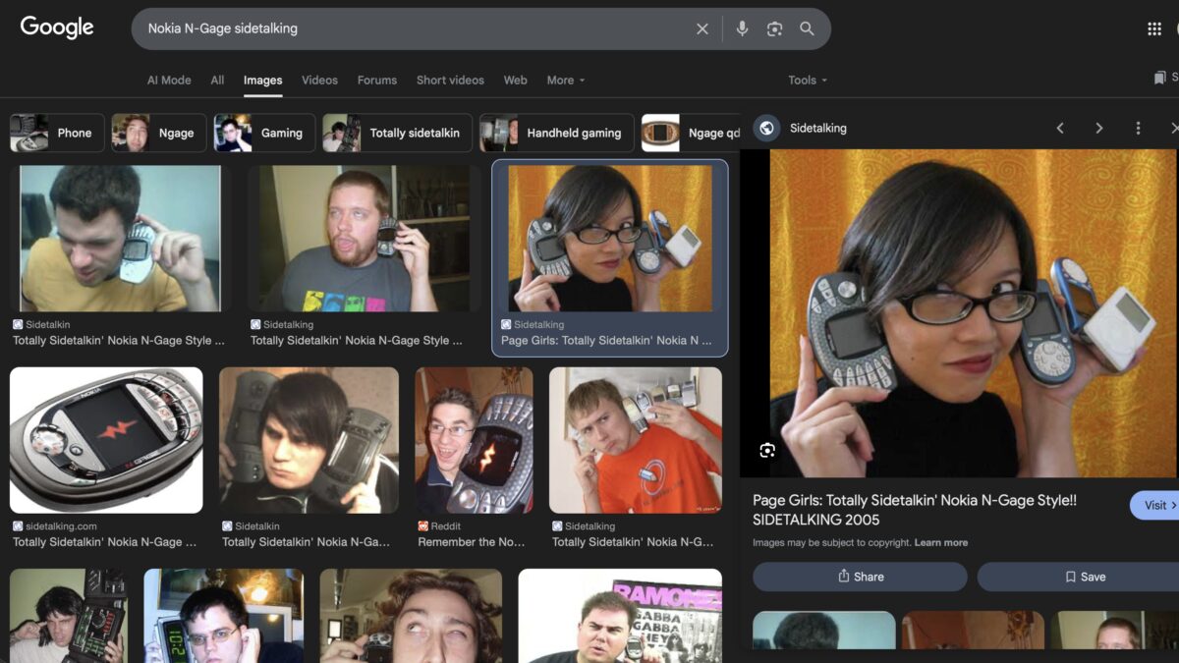This screenshot has height=663, width=1179.
Task: Go to previous image in preview panel
Action: [x=1060, y=129]
